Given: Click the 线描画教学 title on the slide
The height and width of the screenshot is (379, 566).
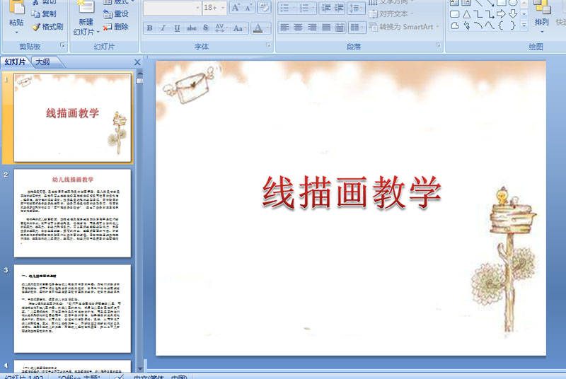Looking at the screenshot, I should (352, 192).
